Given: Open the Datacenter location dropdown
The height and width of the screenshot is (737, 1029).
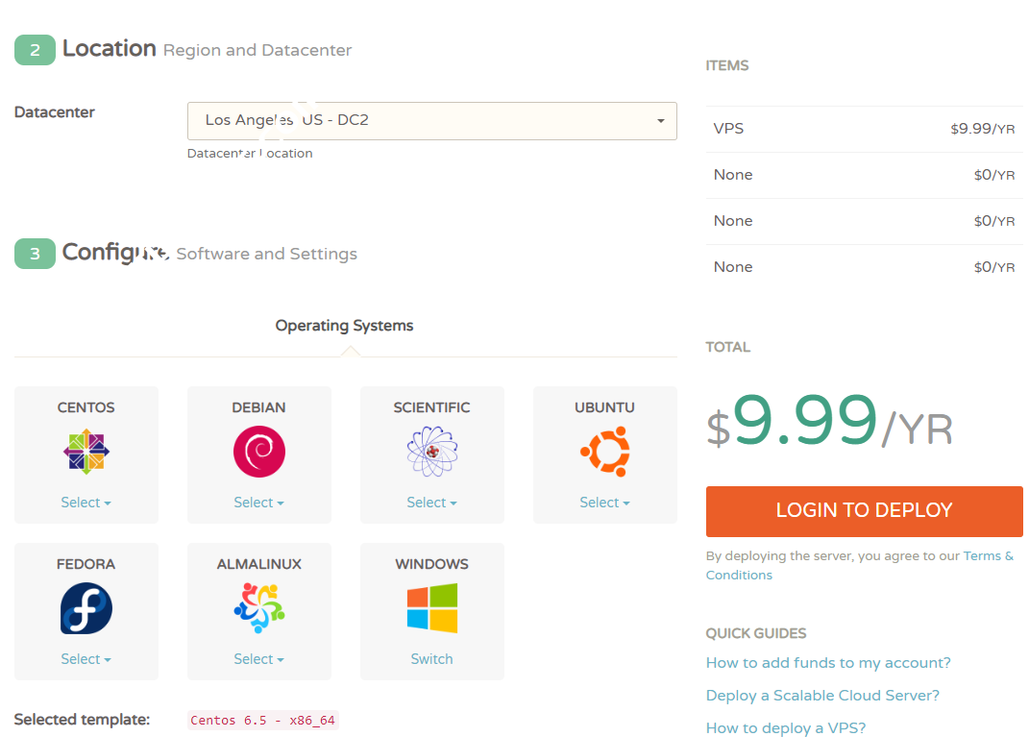Looking at the screenshot, I should pos(431,121).
